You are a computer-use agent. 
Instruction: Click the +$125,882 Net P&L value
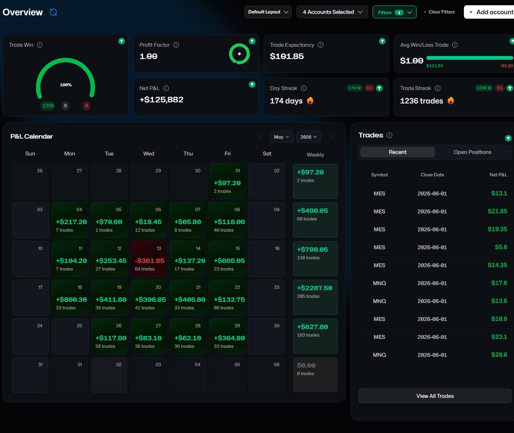161,100
